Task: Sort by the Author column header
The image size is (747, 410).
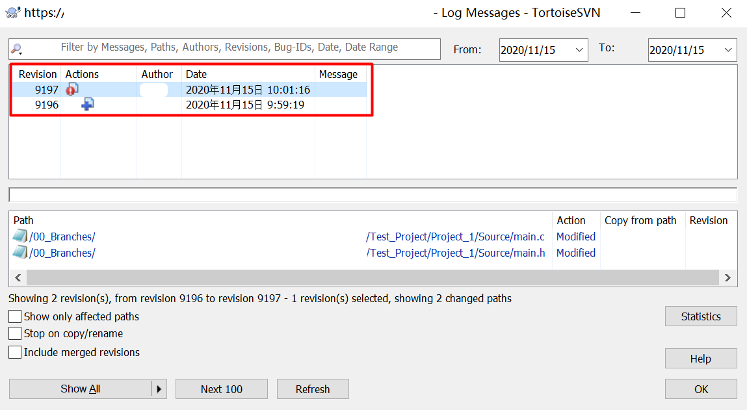Action: (x=157, y=74)
